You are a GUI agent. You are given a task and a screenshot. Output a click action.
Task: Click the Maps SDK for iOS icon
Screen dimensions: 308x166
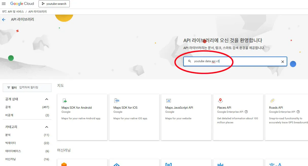[117, 101]
